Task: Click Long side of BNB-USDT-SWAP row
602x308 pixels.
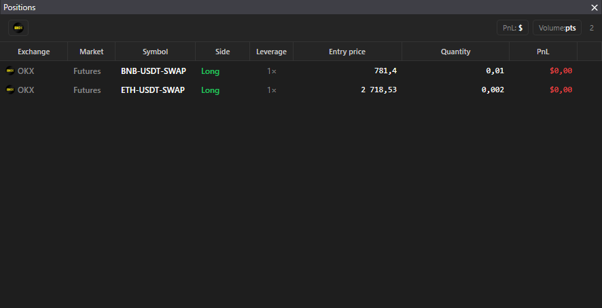Action: [x=211, y=71]
